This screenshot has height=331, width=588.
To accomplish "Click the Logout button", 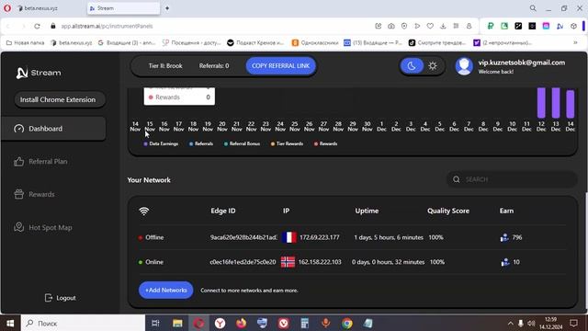I will click(60, 298).
